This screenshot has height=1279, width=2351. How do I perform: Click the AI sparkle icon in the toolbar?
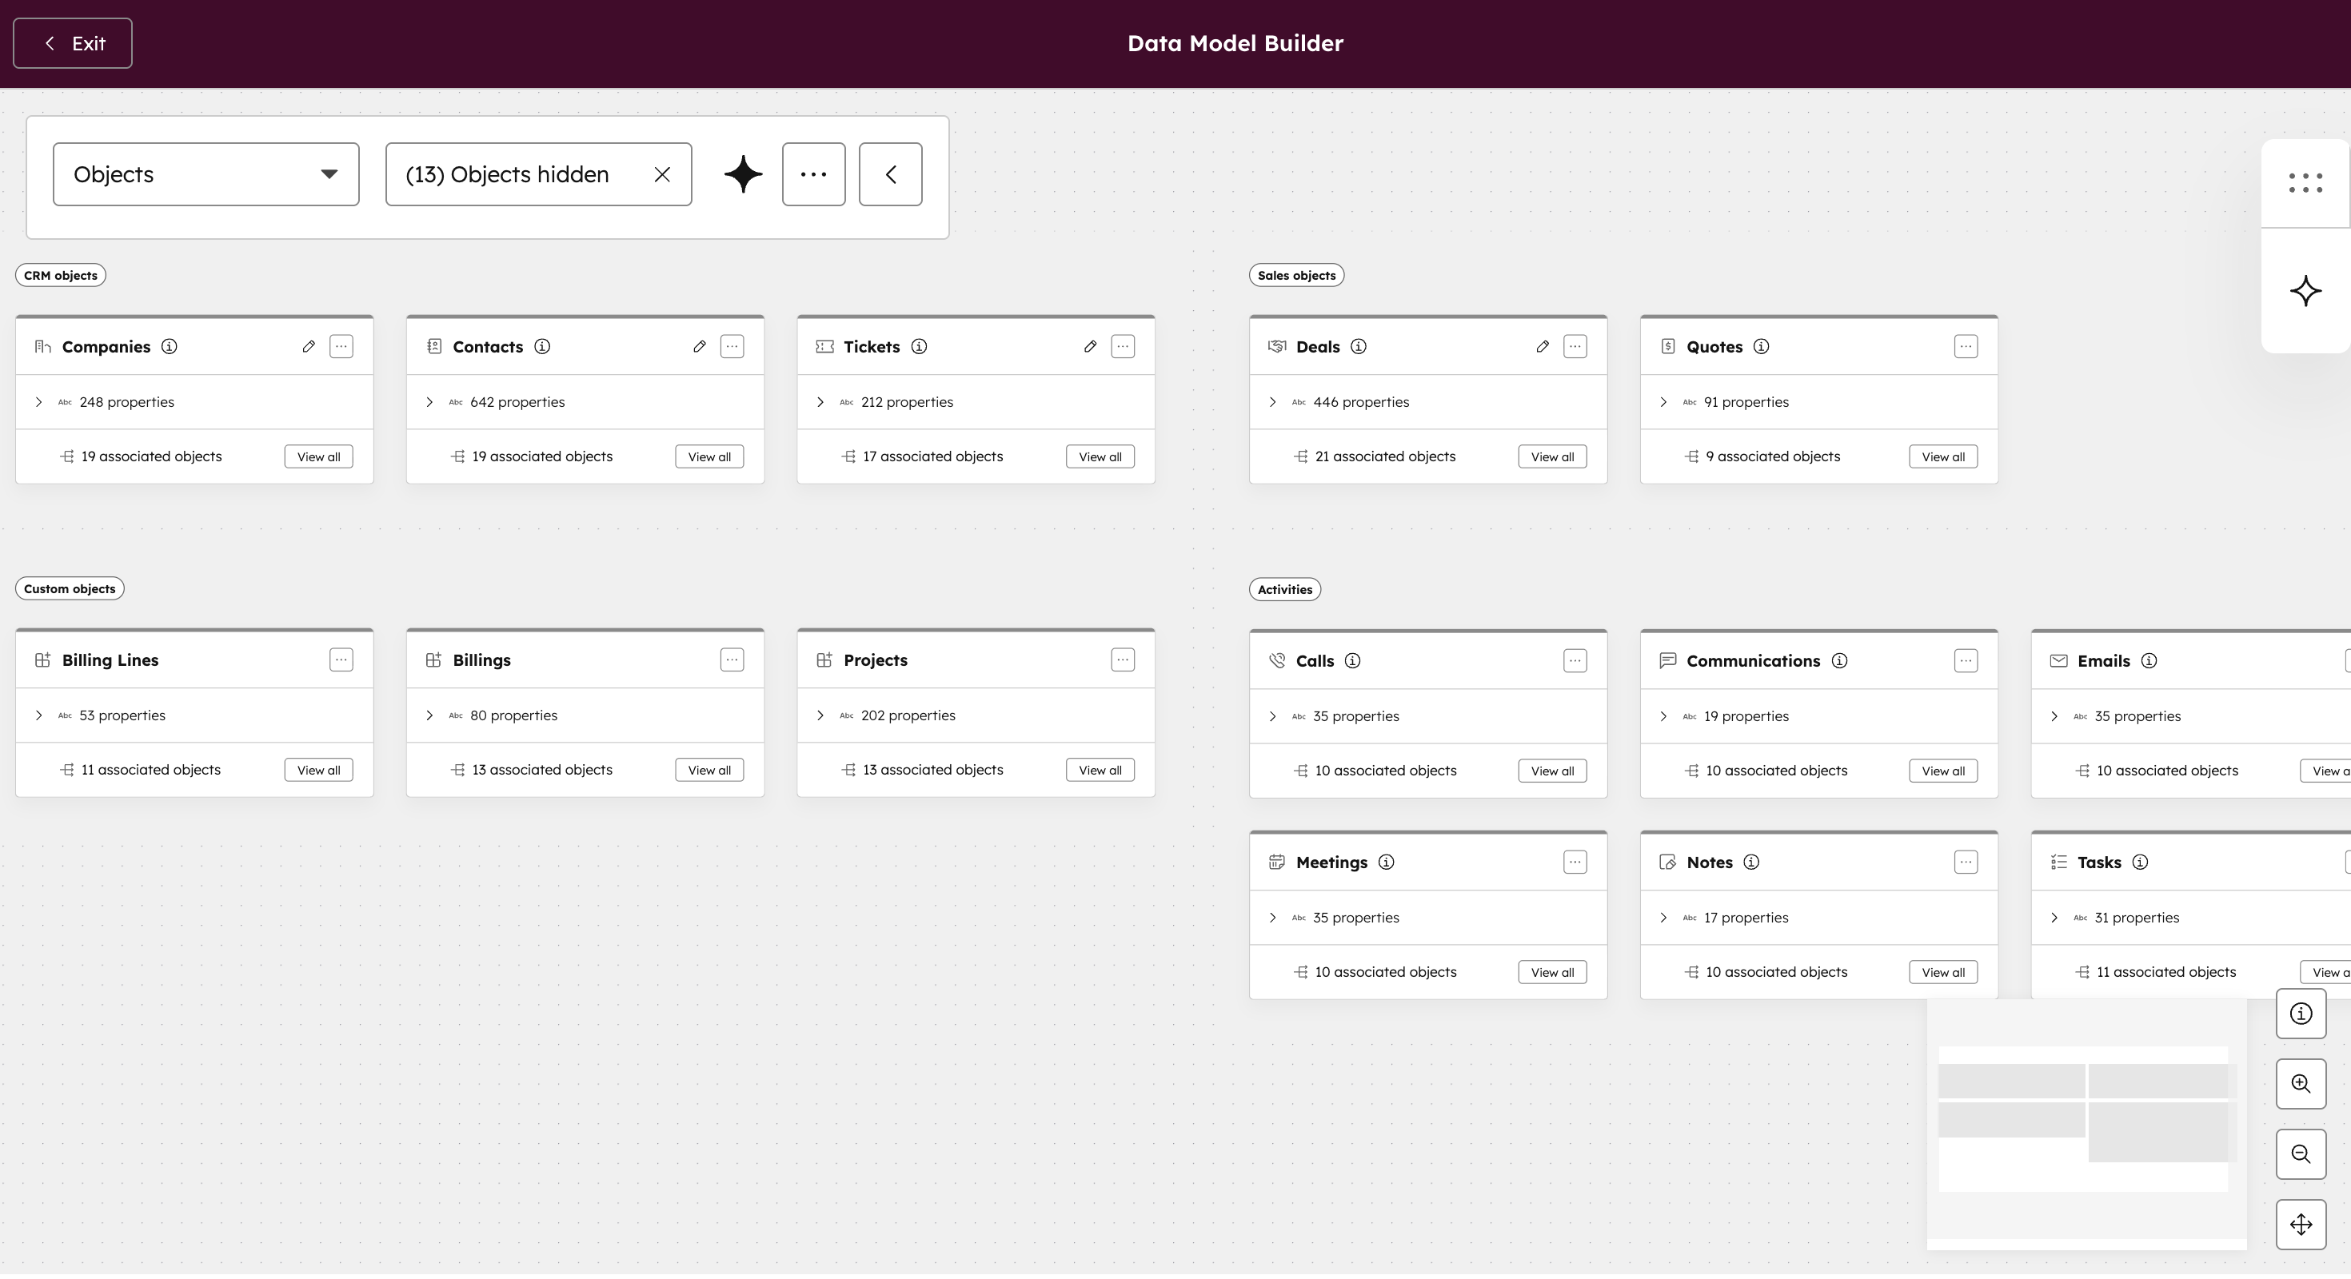742,174
